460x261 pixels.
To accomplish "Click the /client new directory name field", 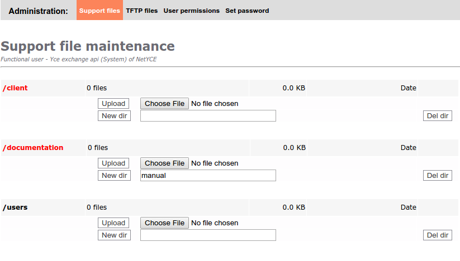I will tap(208, 116).
